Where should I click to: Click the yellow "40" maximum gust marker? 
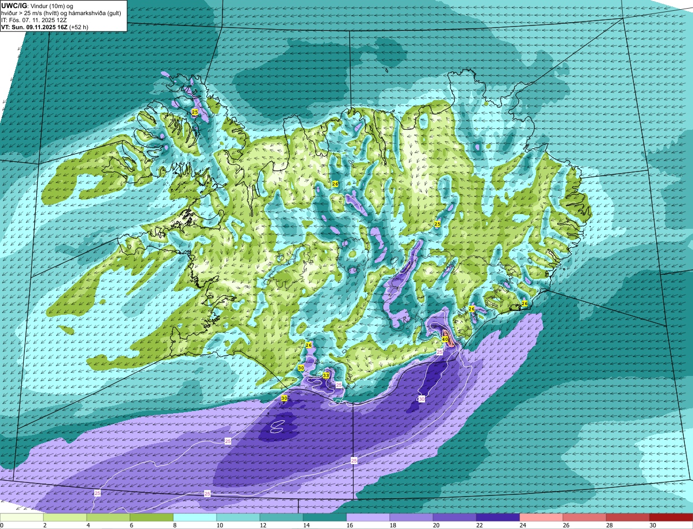[445, 339]
